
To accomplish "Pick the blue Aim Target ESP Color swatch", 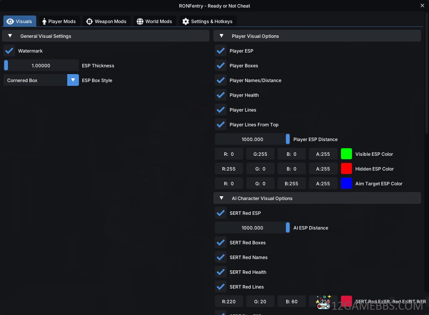I will (346, 183).
